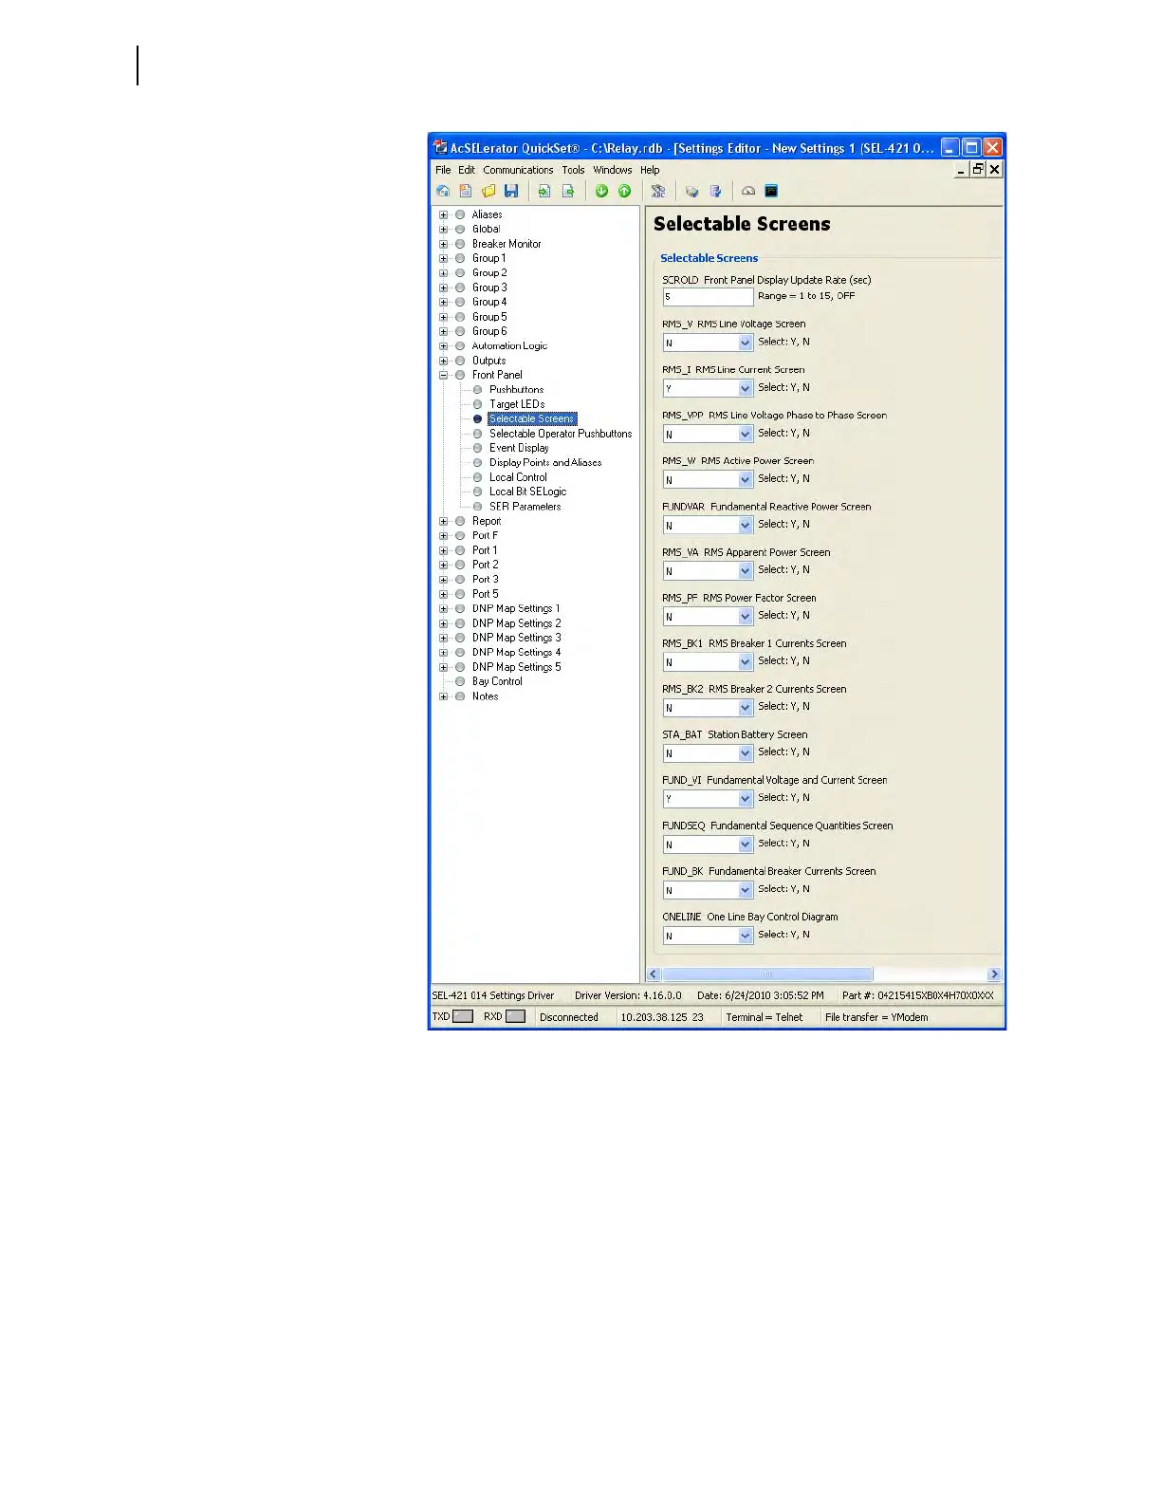Expand the Global tree node
Screen dimensions: 1161x1503
443,229
